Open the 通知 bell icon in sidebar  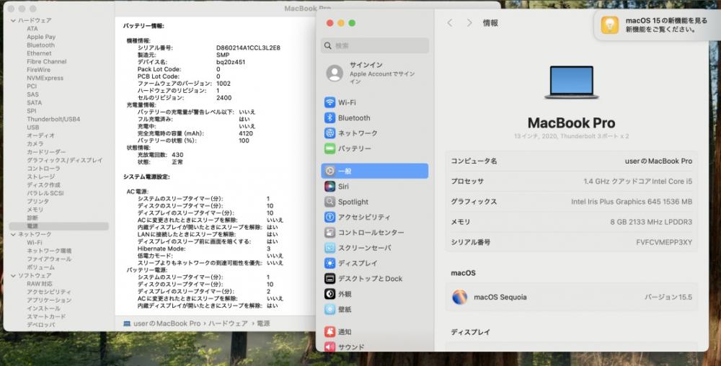pos(329,331)
